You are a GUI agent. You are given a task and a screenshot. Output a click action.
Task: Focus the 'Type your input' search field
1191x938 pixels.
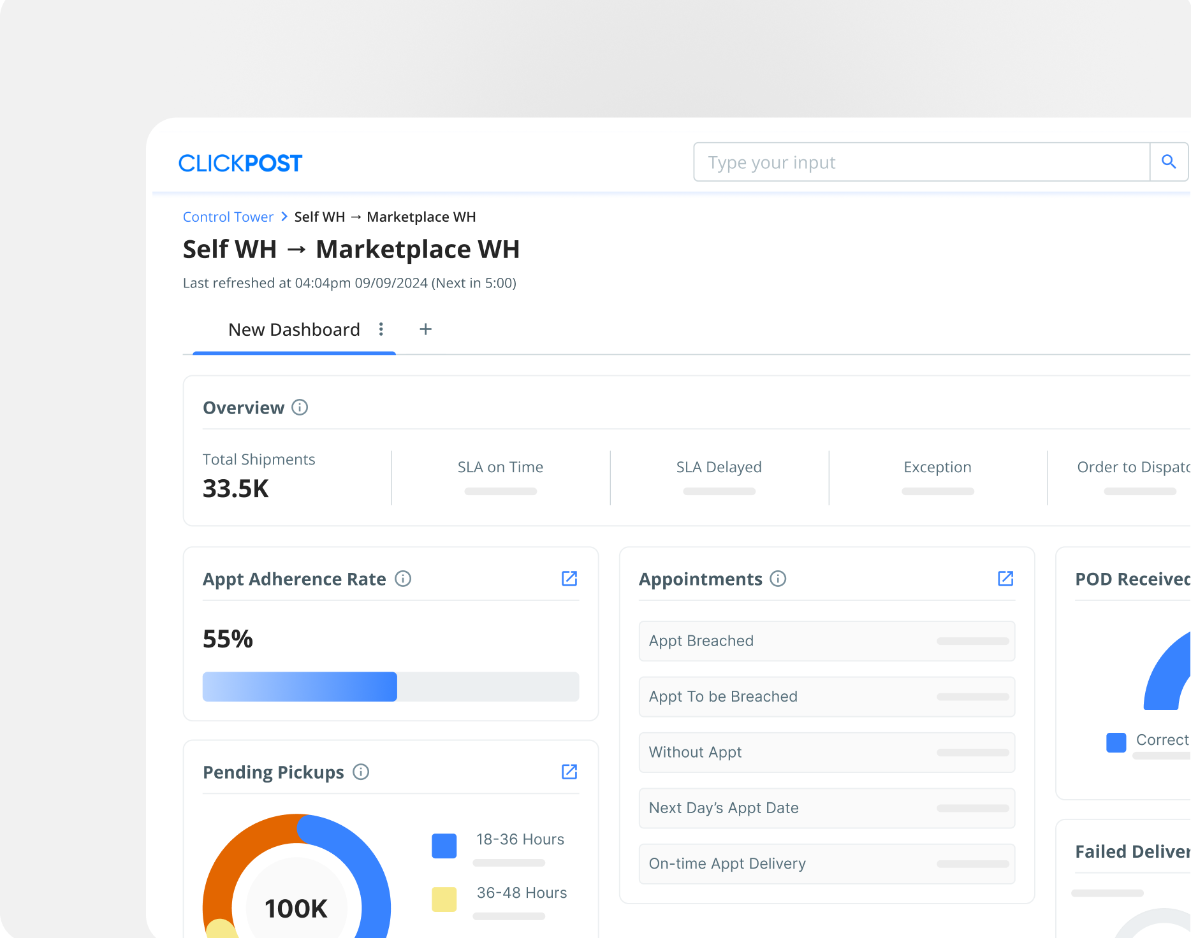pos(921,162)
